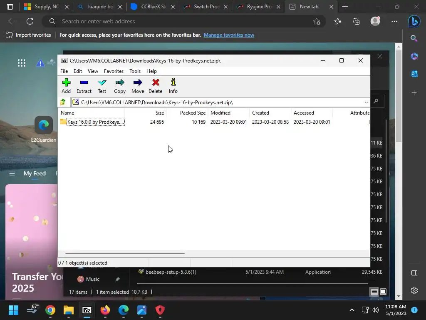Click the Add toolbar icon in 7-Zip
426x320 pixels.
66,86
